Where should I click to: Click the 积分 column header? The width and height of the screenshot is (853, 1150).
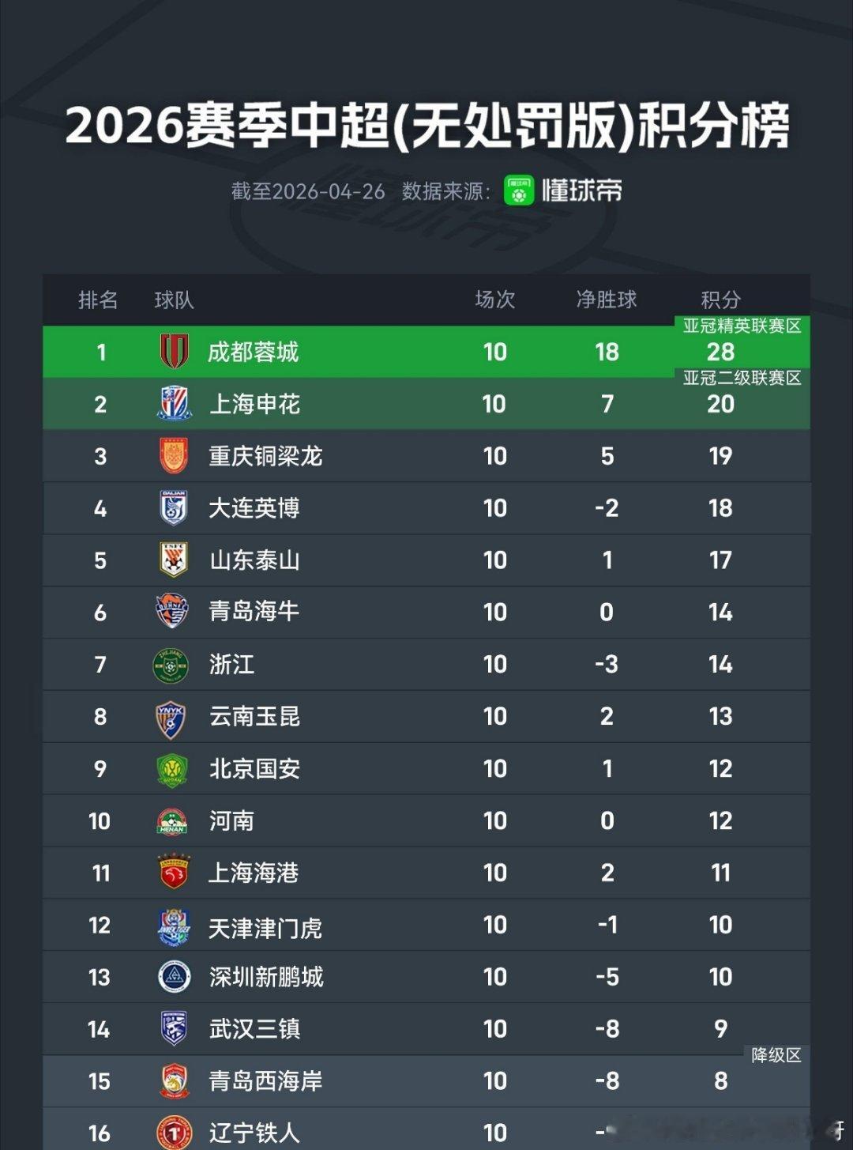pyautogui.click(x=720, y=300)
